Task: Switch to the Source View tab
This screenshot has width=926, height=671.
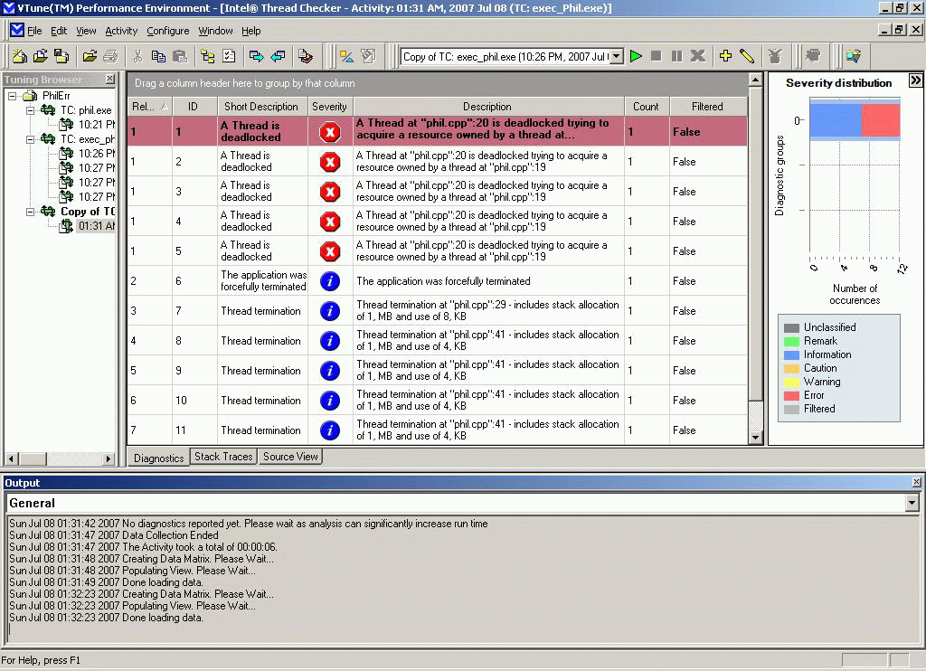Action: (x=290, y=457)
